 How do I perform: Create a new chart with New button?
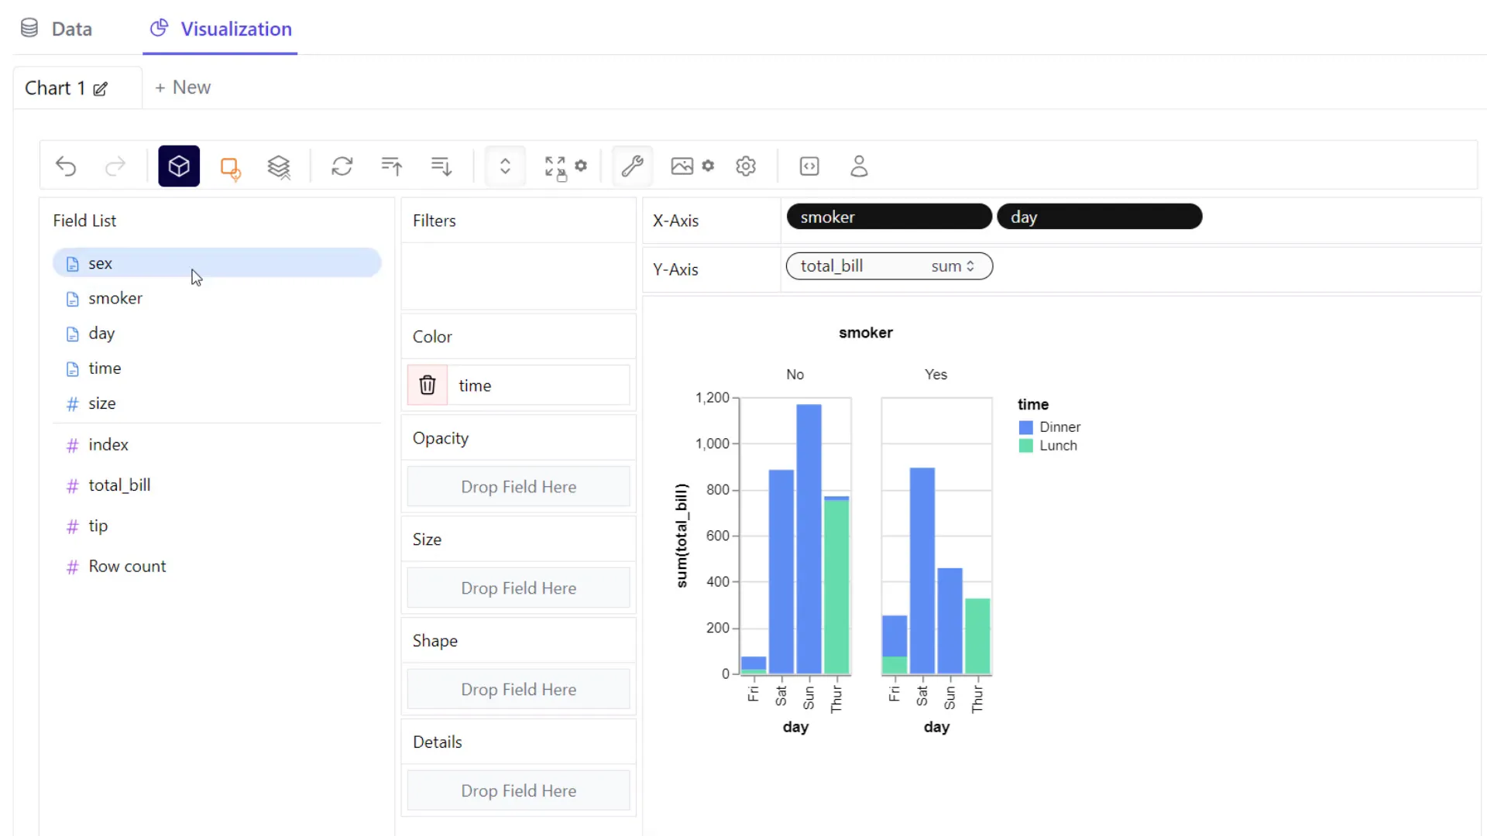pos(183,87)
